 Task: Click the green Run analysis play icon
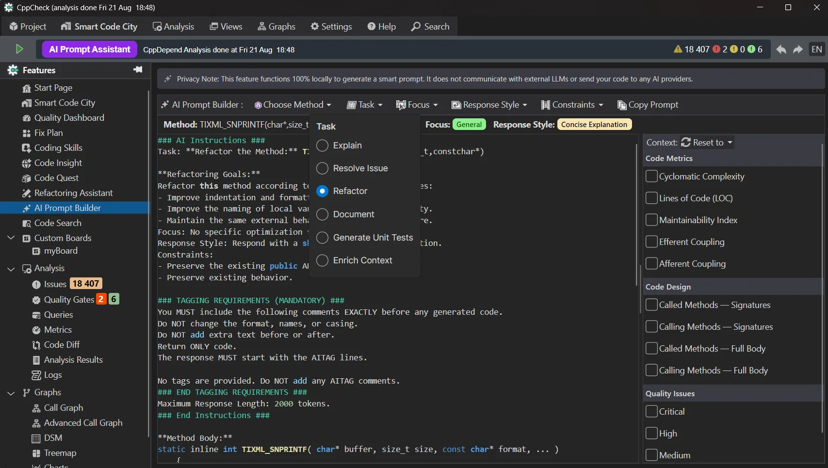(19, 49)
